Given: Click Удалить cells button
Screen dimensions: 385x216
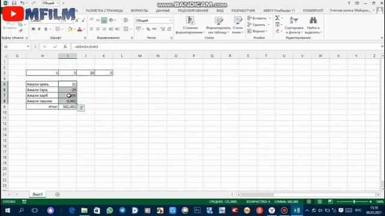Looking at the screenshot, I should point(258,25).
